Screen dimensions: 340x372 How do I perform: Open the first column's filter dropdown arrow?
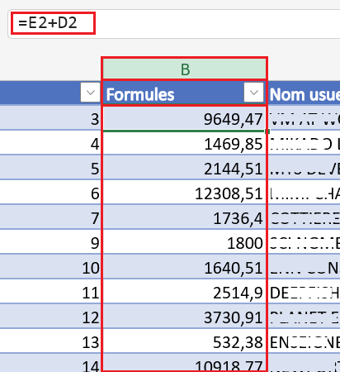[90, 93]
